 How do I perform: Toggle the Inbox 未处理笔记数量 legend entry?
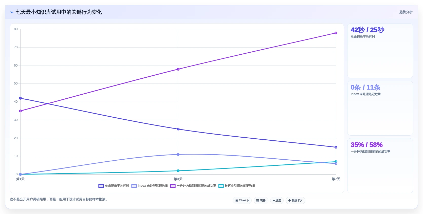pos(150,186)
